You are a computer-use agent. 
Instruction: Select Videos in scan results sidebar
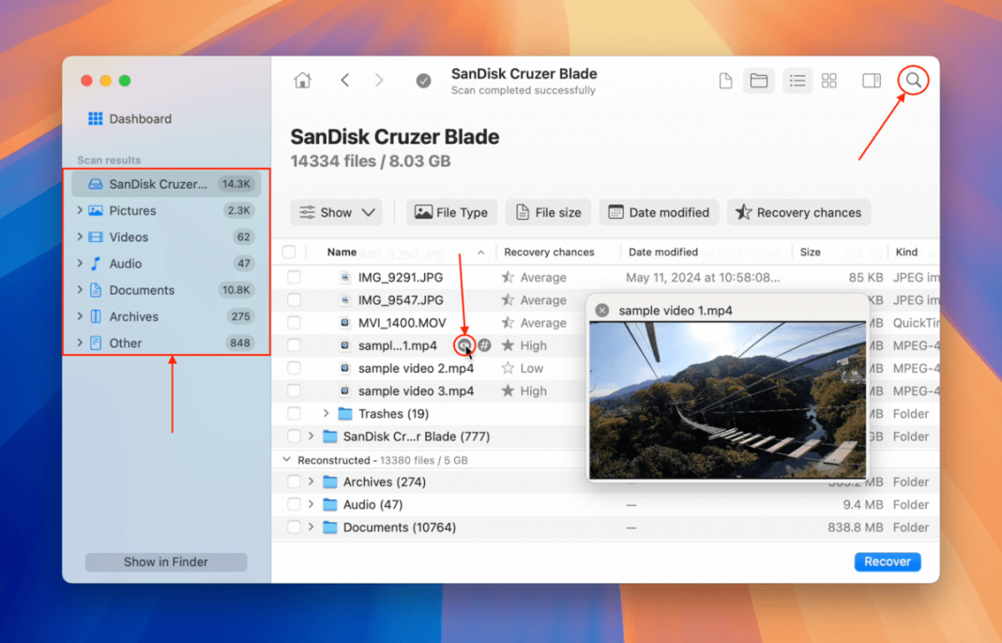pyautogui.click(x=129, y=237)
